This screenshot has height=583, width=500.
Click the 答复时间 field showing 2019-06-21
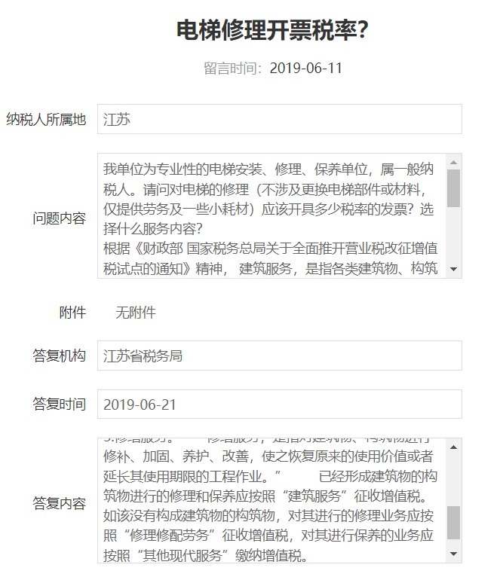(x=279, y=404)
